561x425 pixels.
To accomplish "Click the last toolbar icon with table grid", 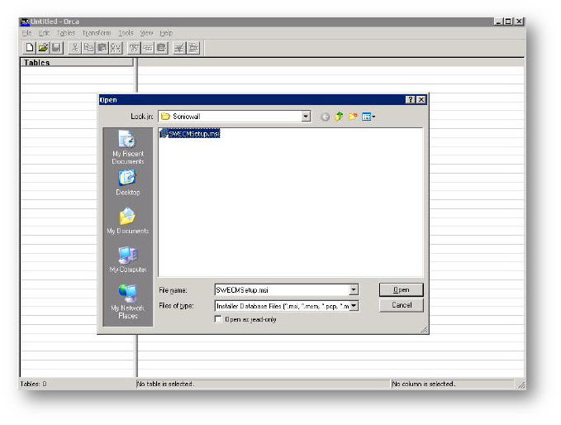I will (193, 48).
